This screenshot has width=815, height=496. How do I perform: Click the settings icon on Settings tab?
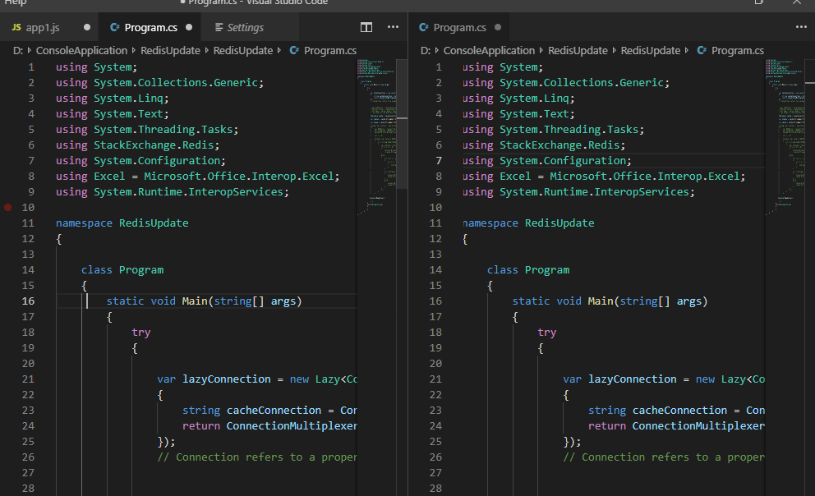click(x=219, y=27)
